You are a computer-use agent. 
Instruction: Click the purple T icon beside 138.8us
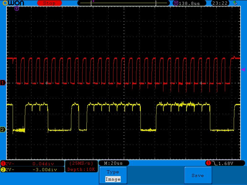[x=176, y=3]
